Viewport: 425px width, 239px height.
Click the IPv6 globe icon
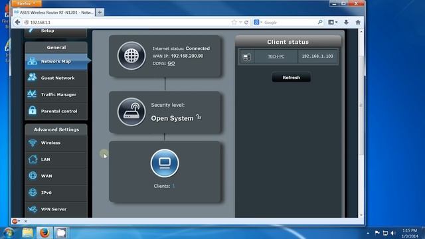point(33,192)
